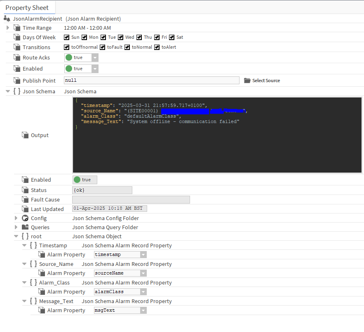Image resolution: width=364 pixels, height=332 pixels.
Task: Uncheck the Fri day checkbox
Action: pos(157,37)
